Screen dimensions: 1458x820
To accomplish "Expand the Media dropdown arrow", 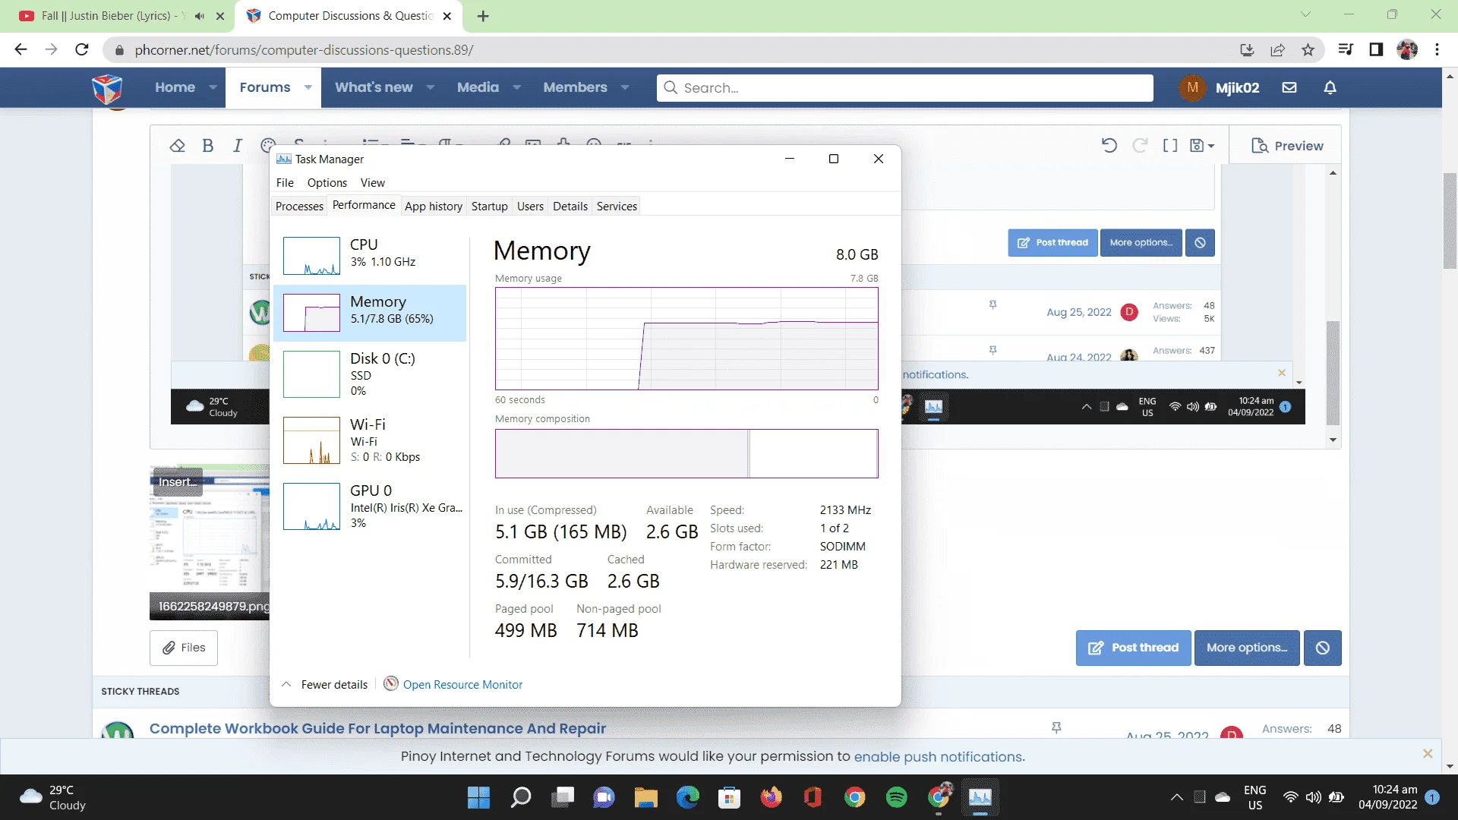I will pyautogui.click(x=516, y=87).
